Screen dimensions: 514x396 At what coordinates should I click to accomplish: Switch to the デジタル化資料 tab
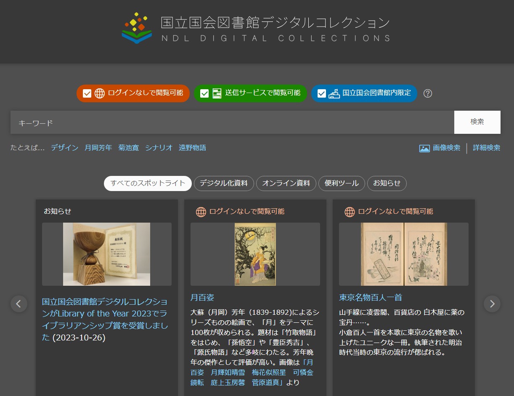[224, 183]
